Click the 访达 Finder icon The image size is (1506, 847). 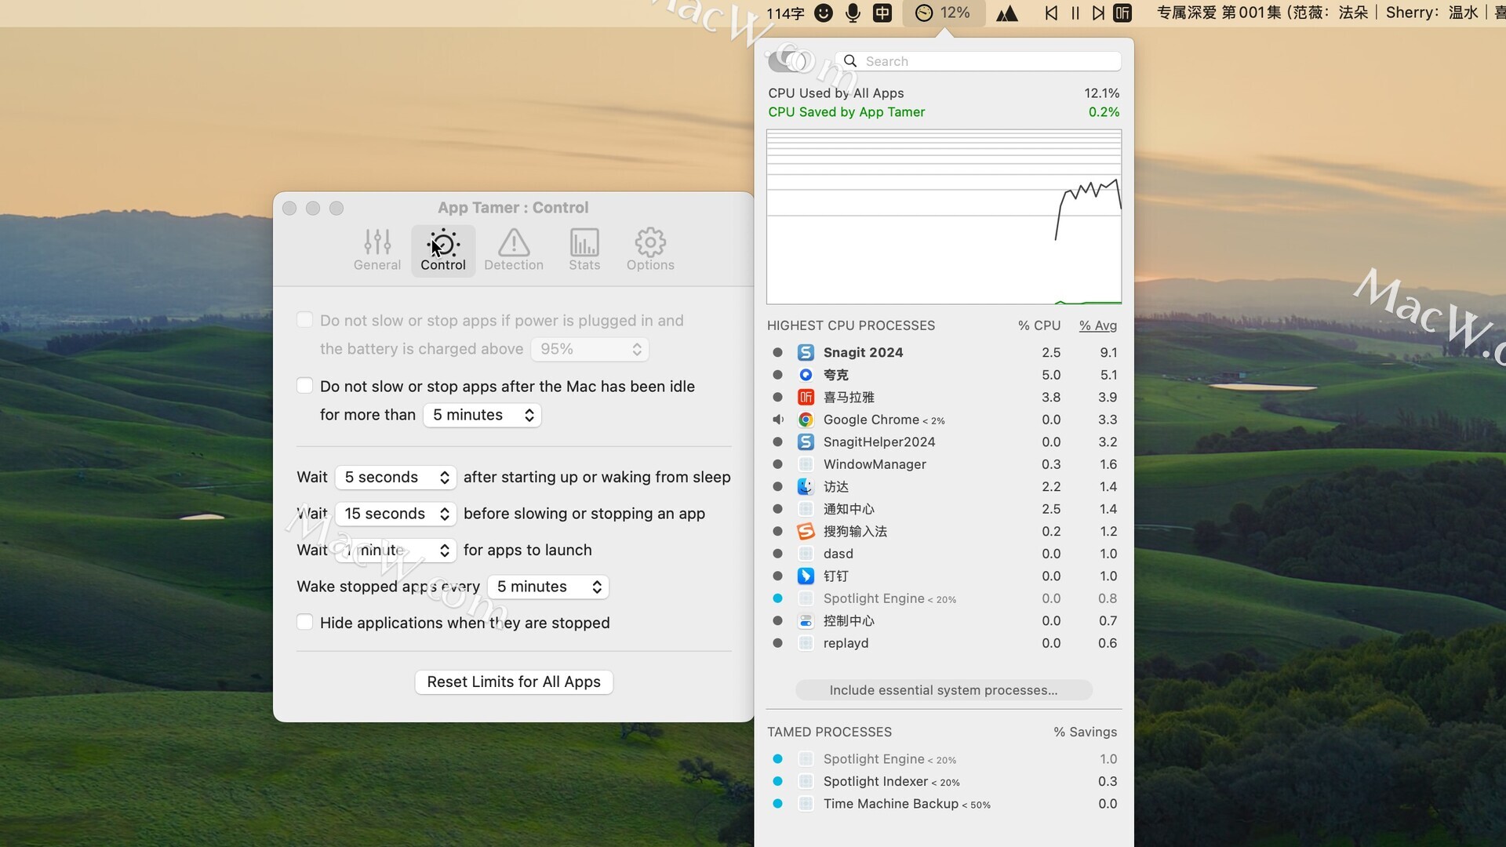pyautogui.click(x=806, y=487)
